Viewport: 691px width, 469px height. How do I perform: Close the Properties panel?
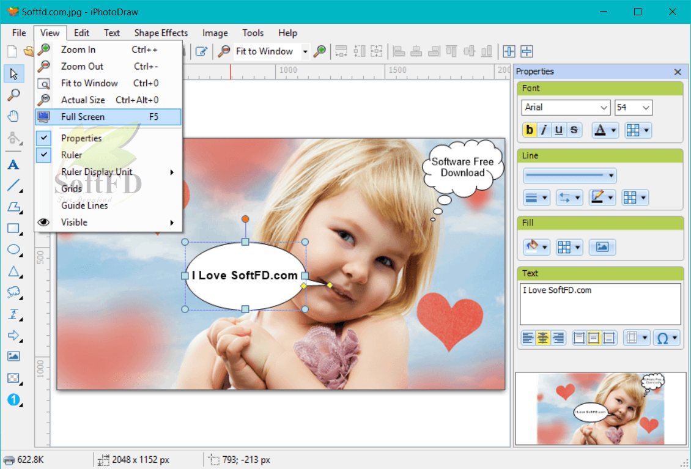[678, 72]
